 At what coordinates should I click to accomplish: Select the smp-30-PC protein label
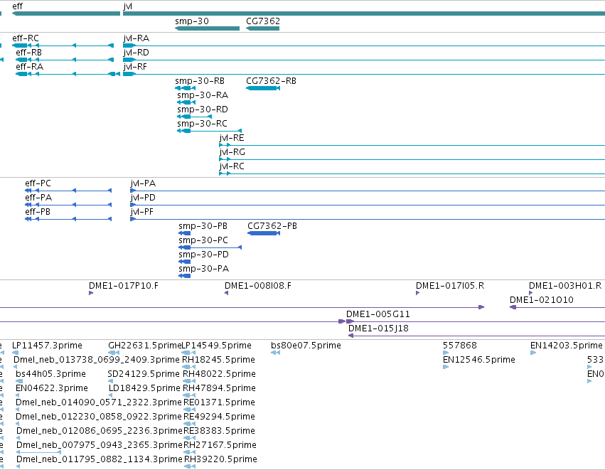[203, 240]
